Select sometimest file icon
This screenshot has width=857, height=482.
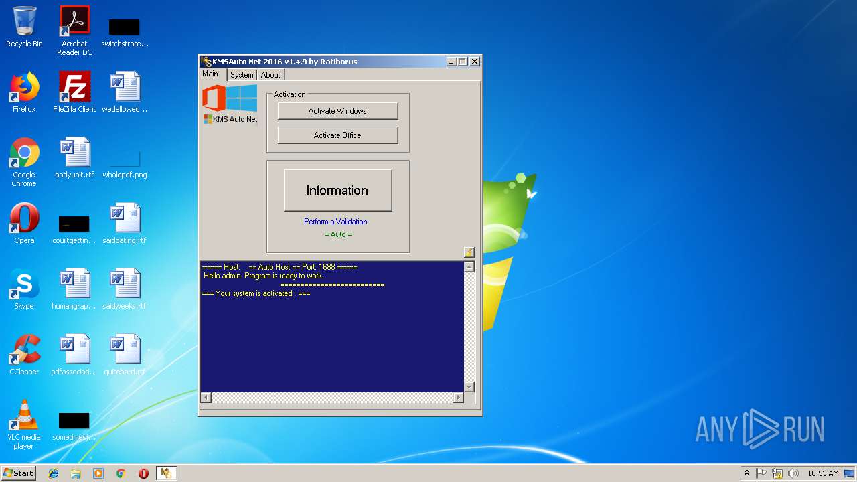74,426
